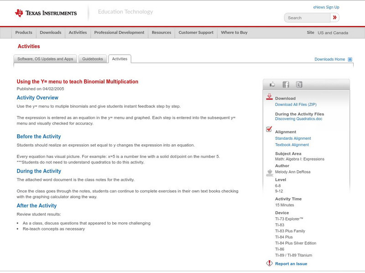Click the eNews Sign Up link
365x273 pixels.
coord(326,7)
